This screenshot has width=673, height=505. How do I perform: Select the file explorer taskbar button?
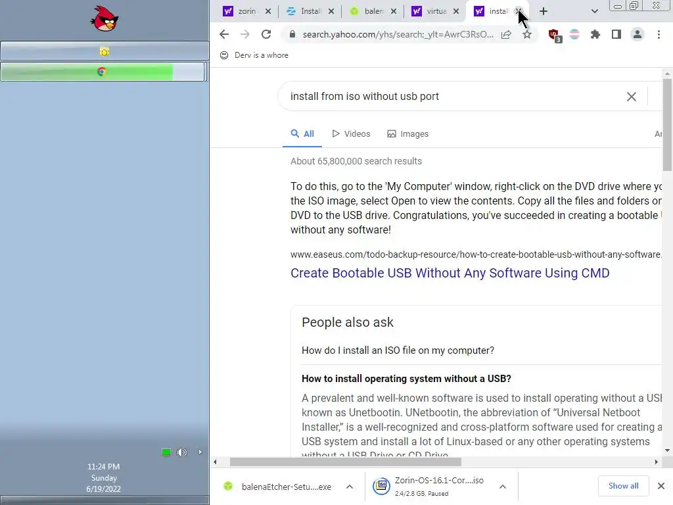click(x=104, y=51)
